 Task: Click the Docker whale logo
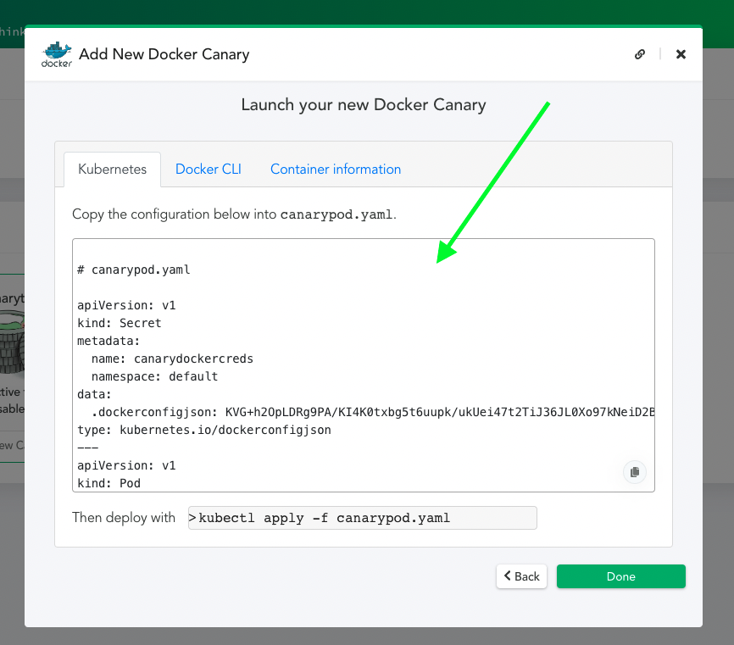click(x=57, y=54)
